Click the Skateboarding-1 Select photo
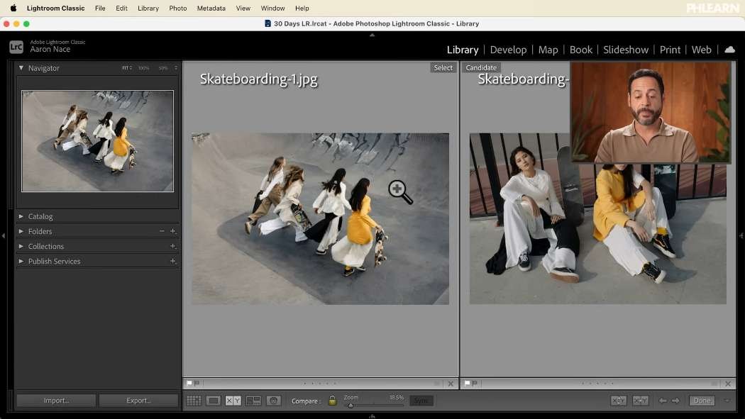 click(320, 219)
